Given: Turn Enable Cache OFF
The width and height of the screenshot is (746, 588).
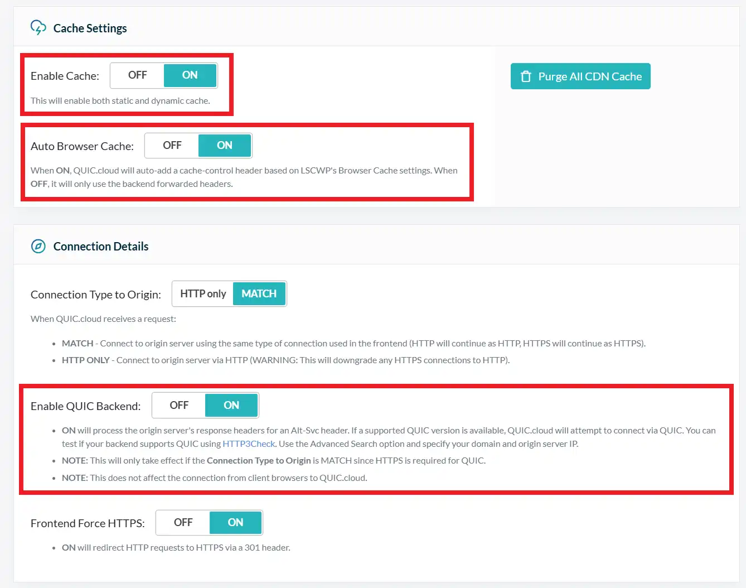Looking at the screenshot, I should click(x=137, y=75).
